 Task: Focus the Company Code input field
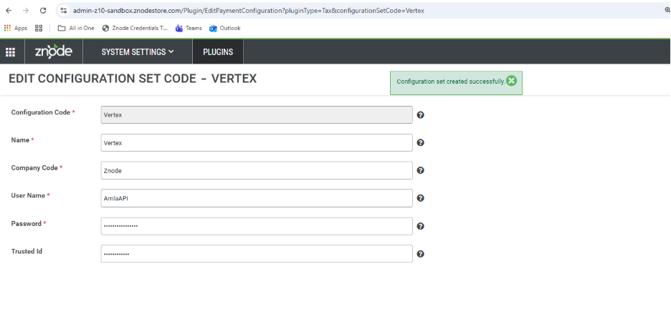point(257,170)
